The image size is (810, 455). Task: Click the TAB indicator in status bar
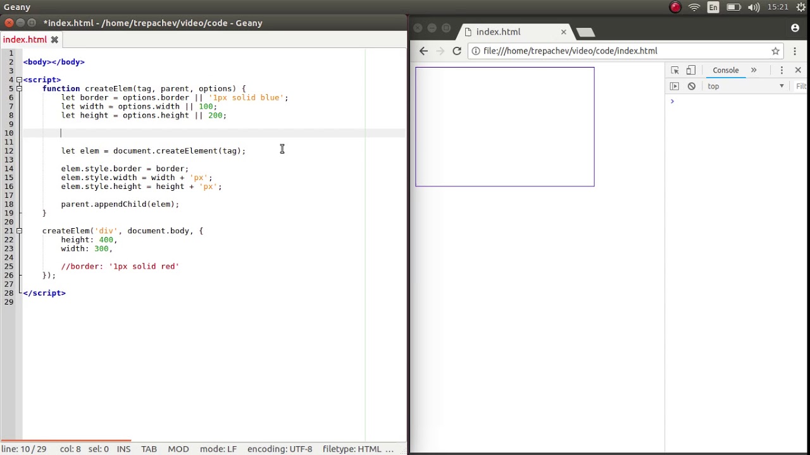pos(149,449)
